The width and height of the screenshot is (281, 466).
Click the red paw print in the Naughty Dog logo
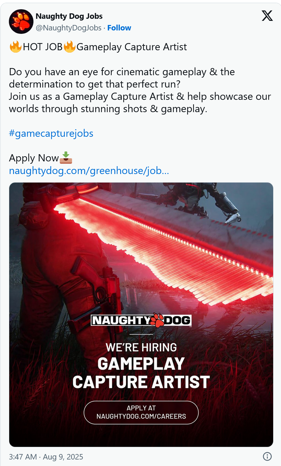click(157, 320)
